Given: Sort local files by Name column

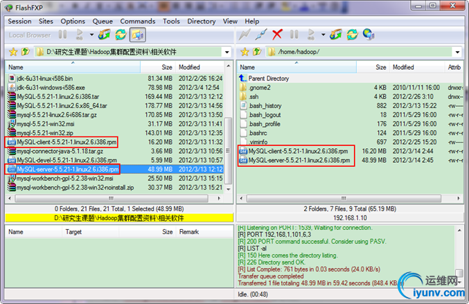Looking at the screenshot, I should pyautogui.click(x=73, y=67).
